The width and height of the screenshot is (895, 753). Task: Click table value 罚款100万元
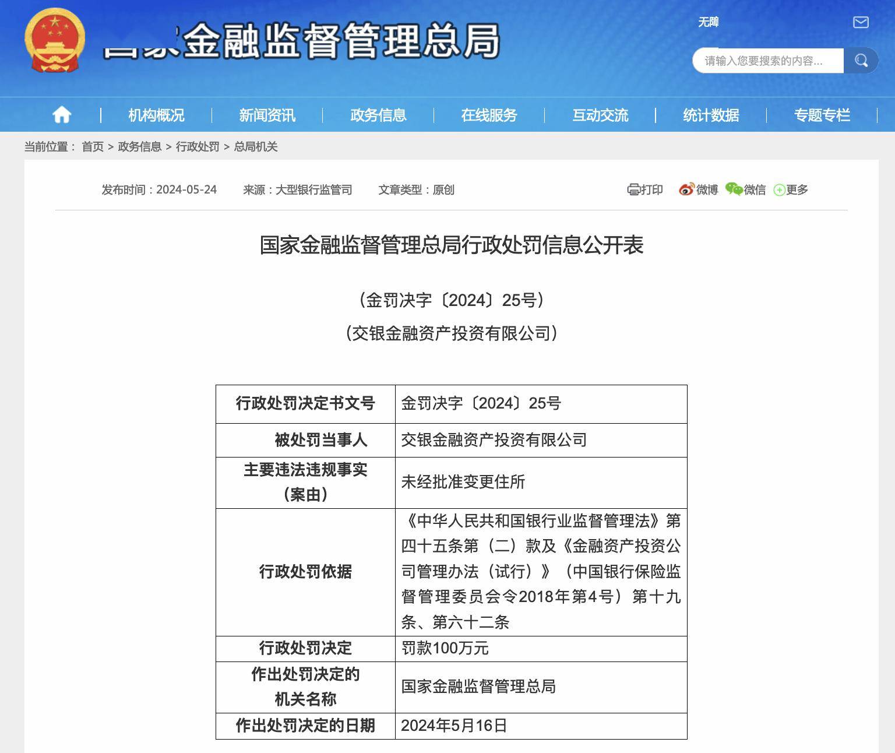[445, 648]
